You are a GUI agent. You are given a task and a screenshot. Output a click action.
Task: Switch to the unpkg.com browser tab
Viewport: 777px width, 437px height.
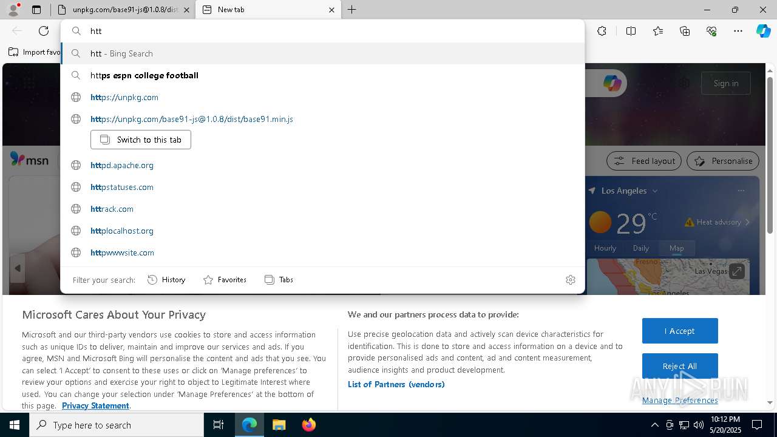pyautogui.click(x=124, y=10)
